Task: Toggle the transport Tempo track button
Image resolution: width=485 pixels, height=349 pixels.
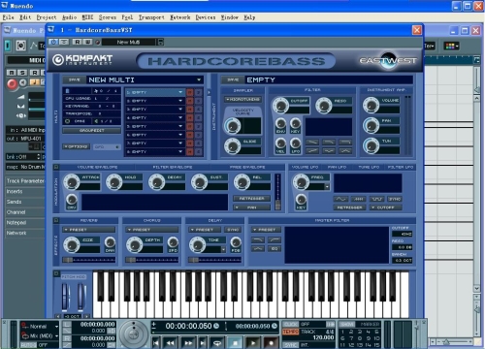Action: tap(290, 332)
